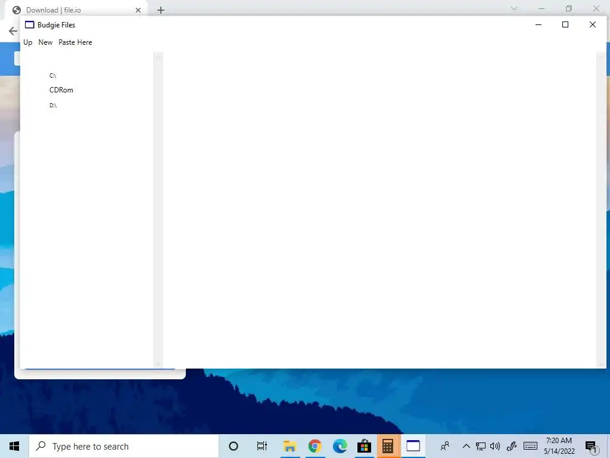
Task: Open Google Chrome from the taskbar
Action: click(315, 446)
